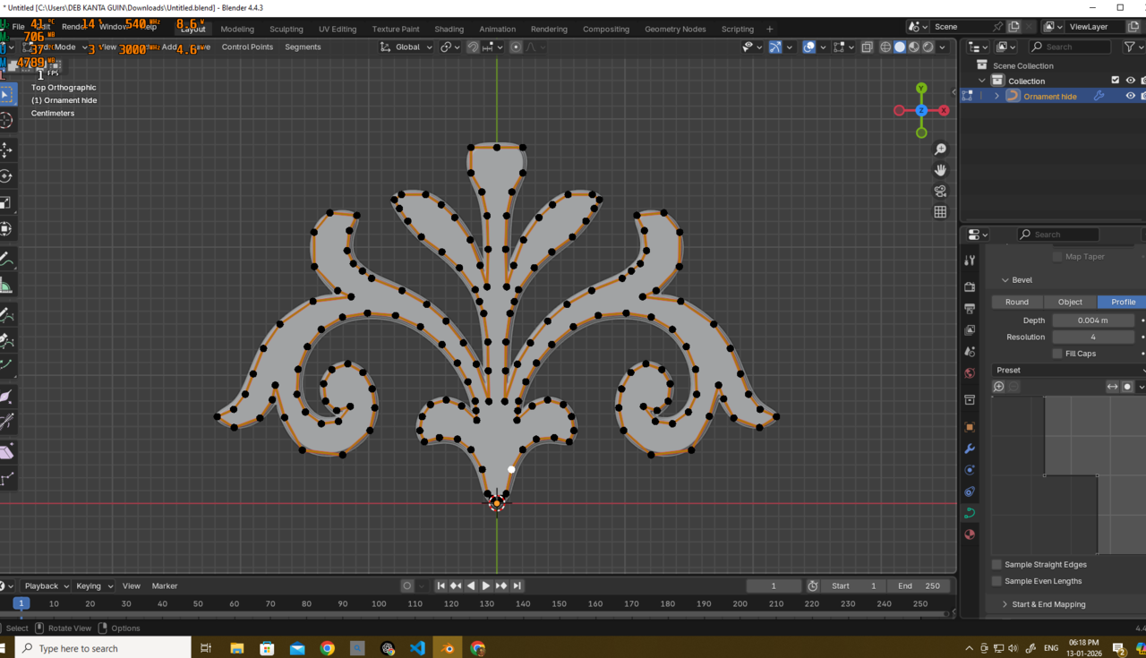Enable the Fill Caps checkbox
This screenshot has width=1146, height=658.
pos(1057,354)
